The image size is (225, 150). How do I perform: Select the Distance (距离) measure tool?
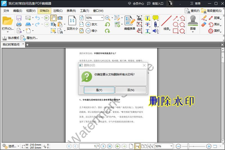click(215, 18)
